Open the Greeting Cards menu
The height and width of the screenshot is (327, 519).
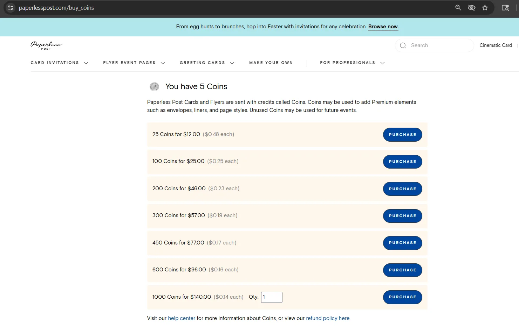tap(202, 63)
